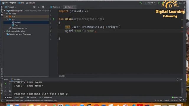Click the Run console vertical scrollbar
This screenshot has width=189, height=106.
click(x=182, y=90)
